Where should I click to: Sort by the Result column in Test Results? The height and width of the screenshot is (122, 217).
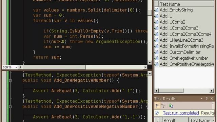click(175, 120)
